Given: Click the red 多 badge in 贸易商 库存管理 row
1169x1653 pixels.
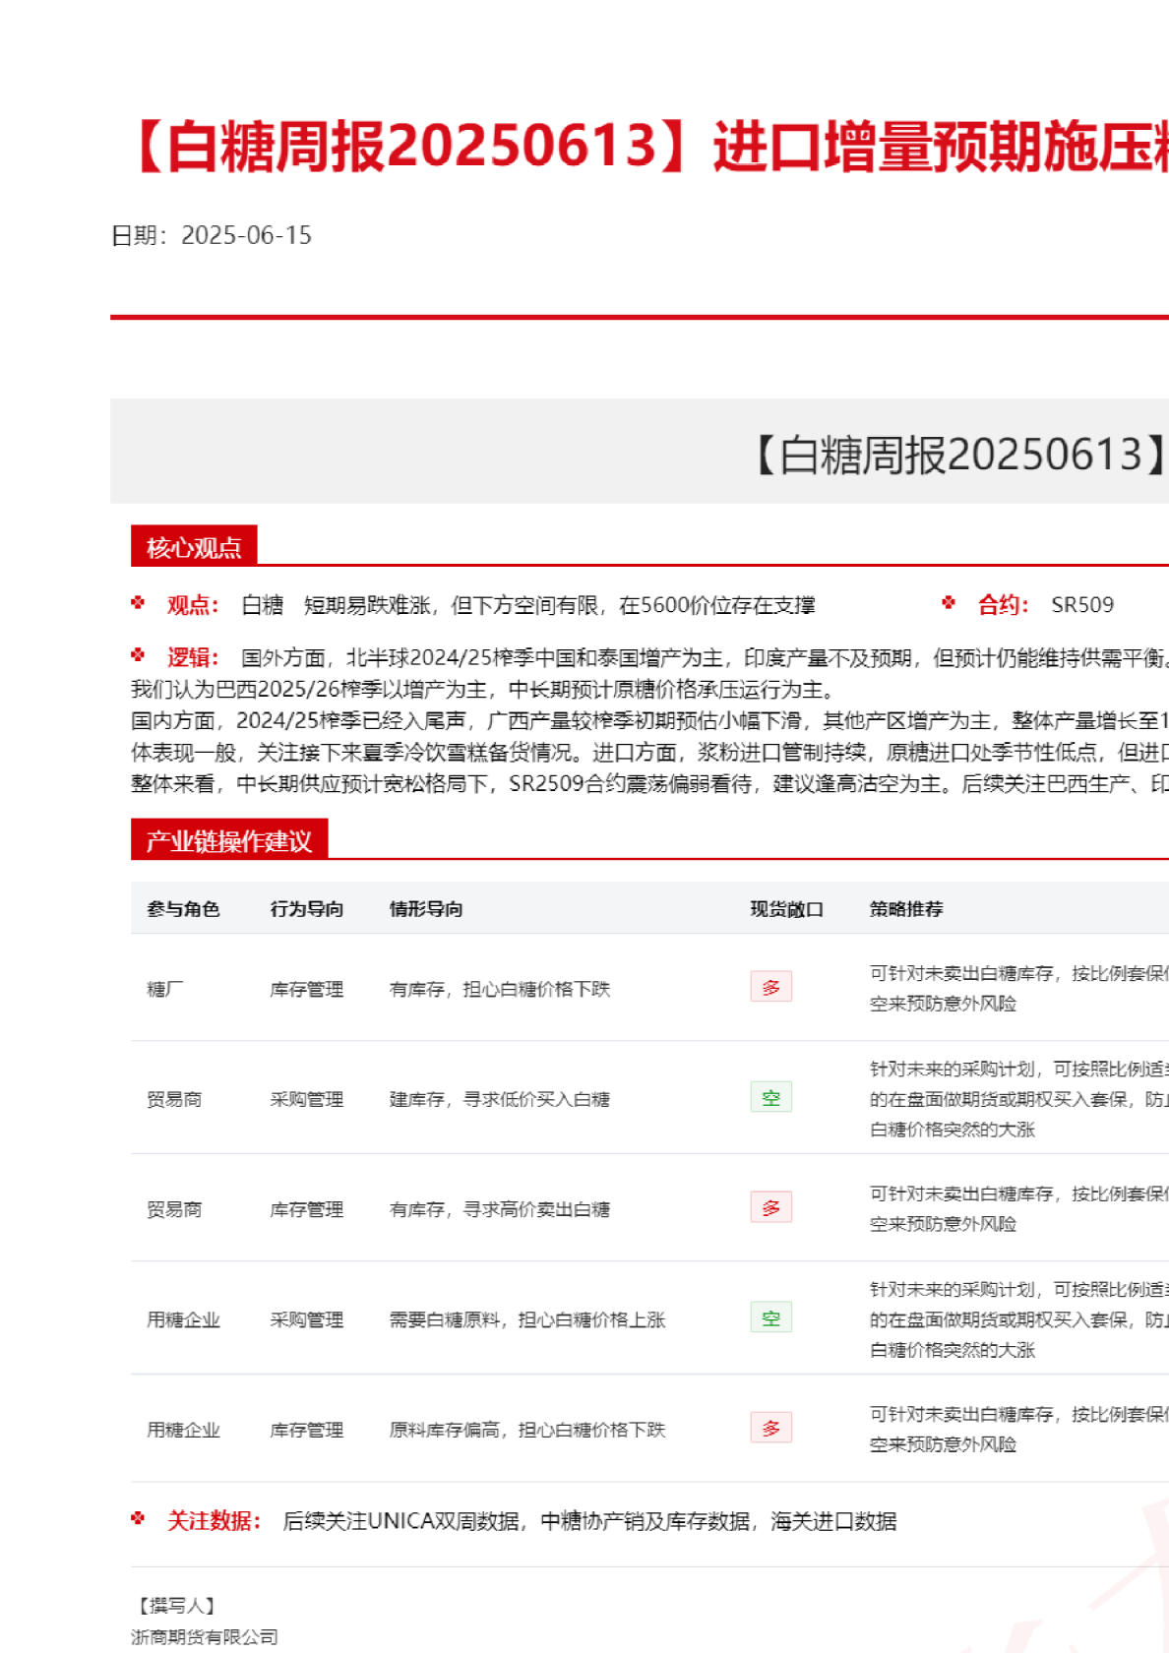Looking at the screenshot, I should (770, 1207).
